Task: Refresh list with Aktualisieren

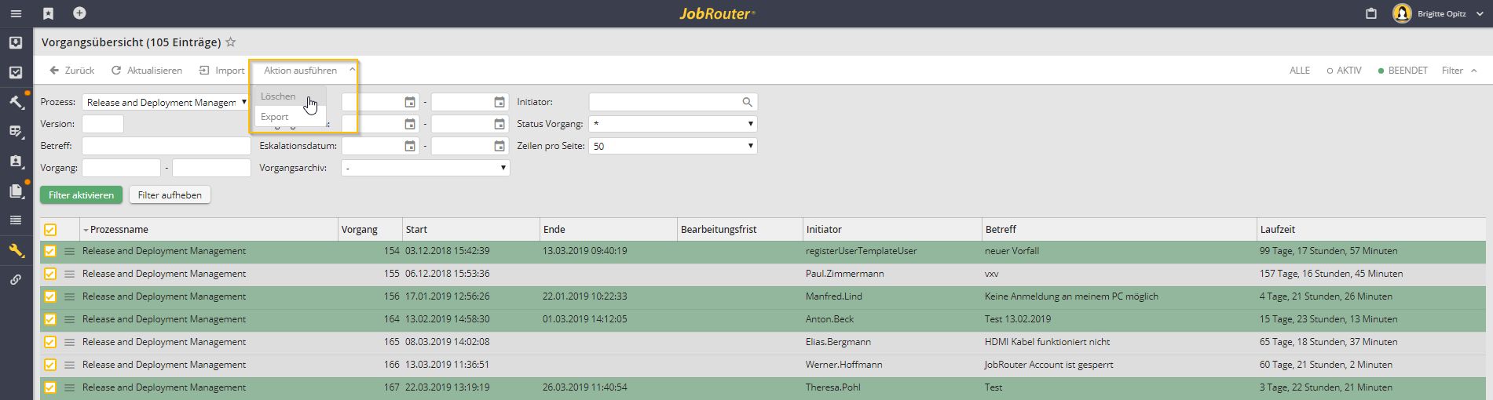Action: 147,71
